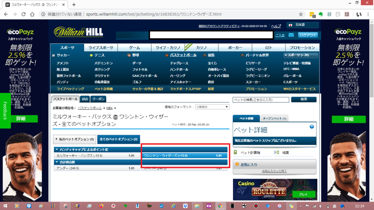Open the yellow extension with badge 2
The image size is (374, 210).
pos(312,15)
